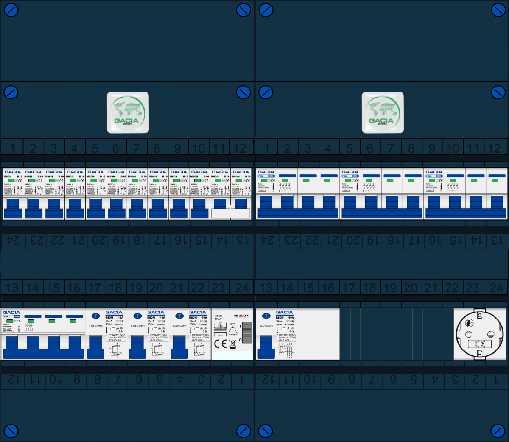Screen dimensions: 509x442
Task: Click the bottom-left corner screw of left panel
Action: (x=11, y=431)
